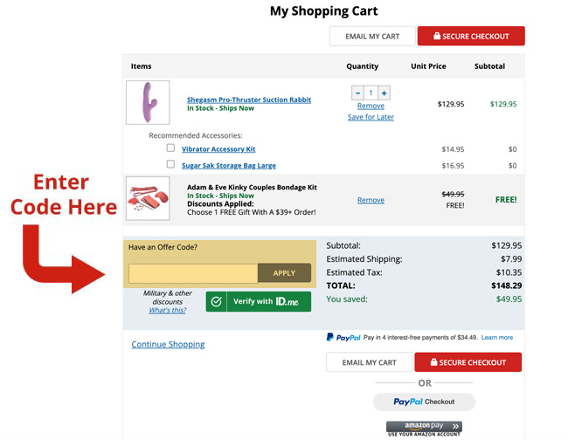Screen dimensions: 568x440
Task: Decrease quantity with the minus button
Action: 357,93
